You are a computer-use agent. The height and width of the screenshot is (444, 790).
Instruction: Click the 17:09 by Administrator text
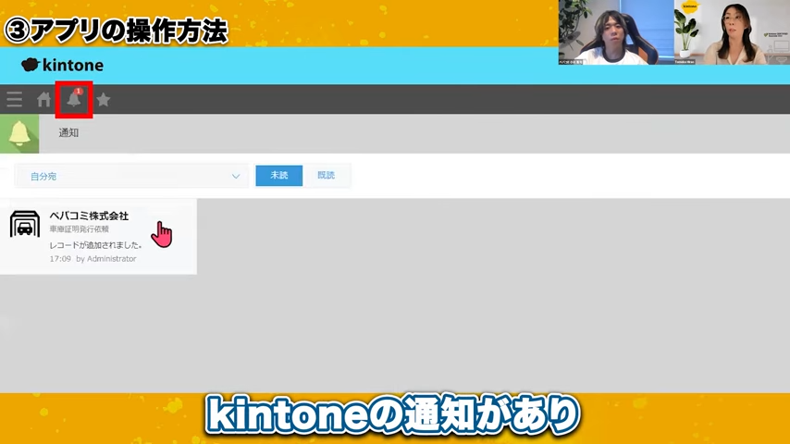point(93,259)
